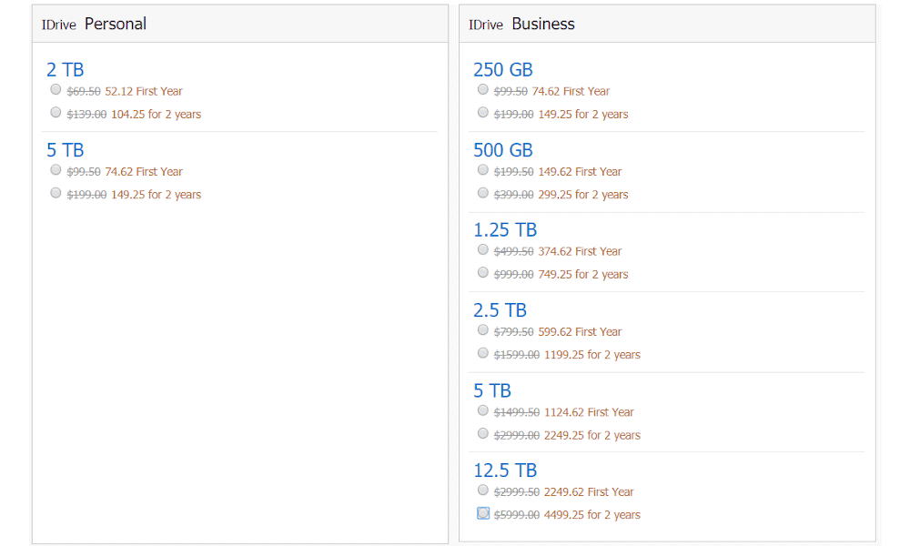Click the '2249.62 First Year' price text

pyautogui.click(x=589, y=492)
